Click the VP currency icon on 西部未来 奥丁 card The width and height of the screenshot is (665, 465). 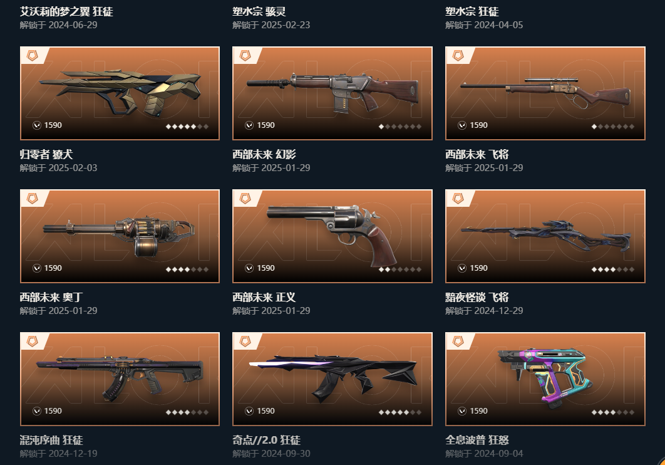click(x=37, y=268)
